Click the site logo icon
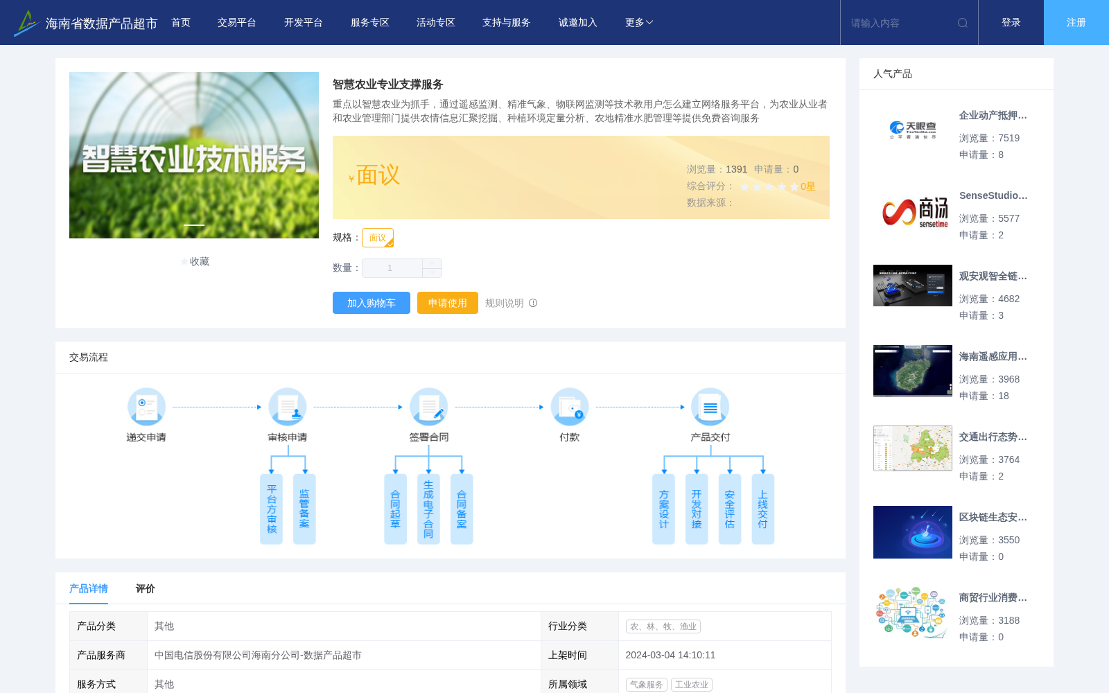 (26, 23)
